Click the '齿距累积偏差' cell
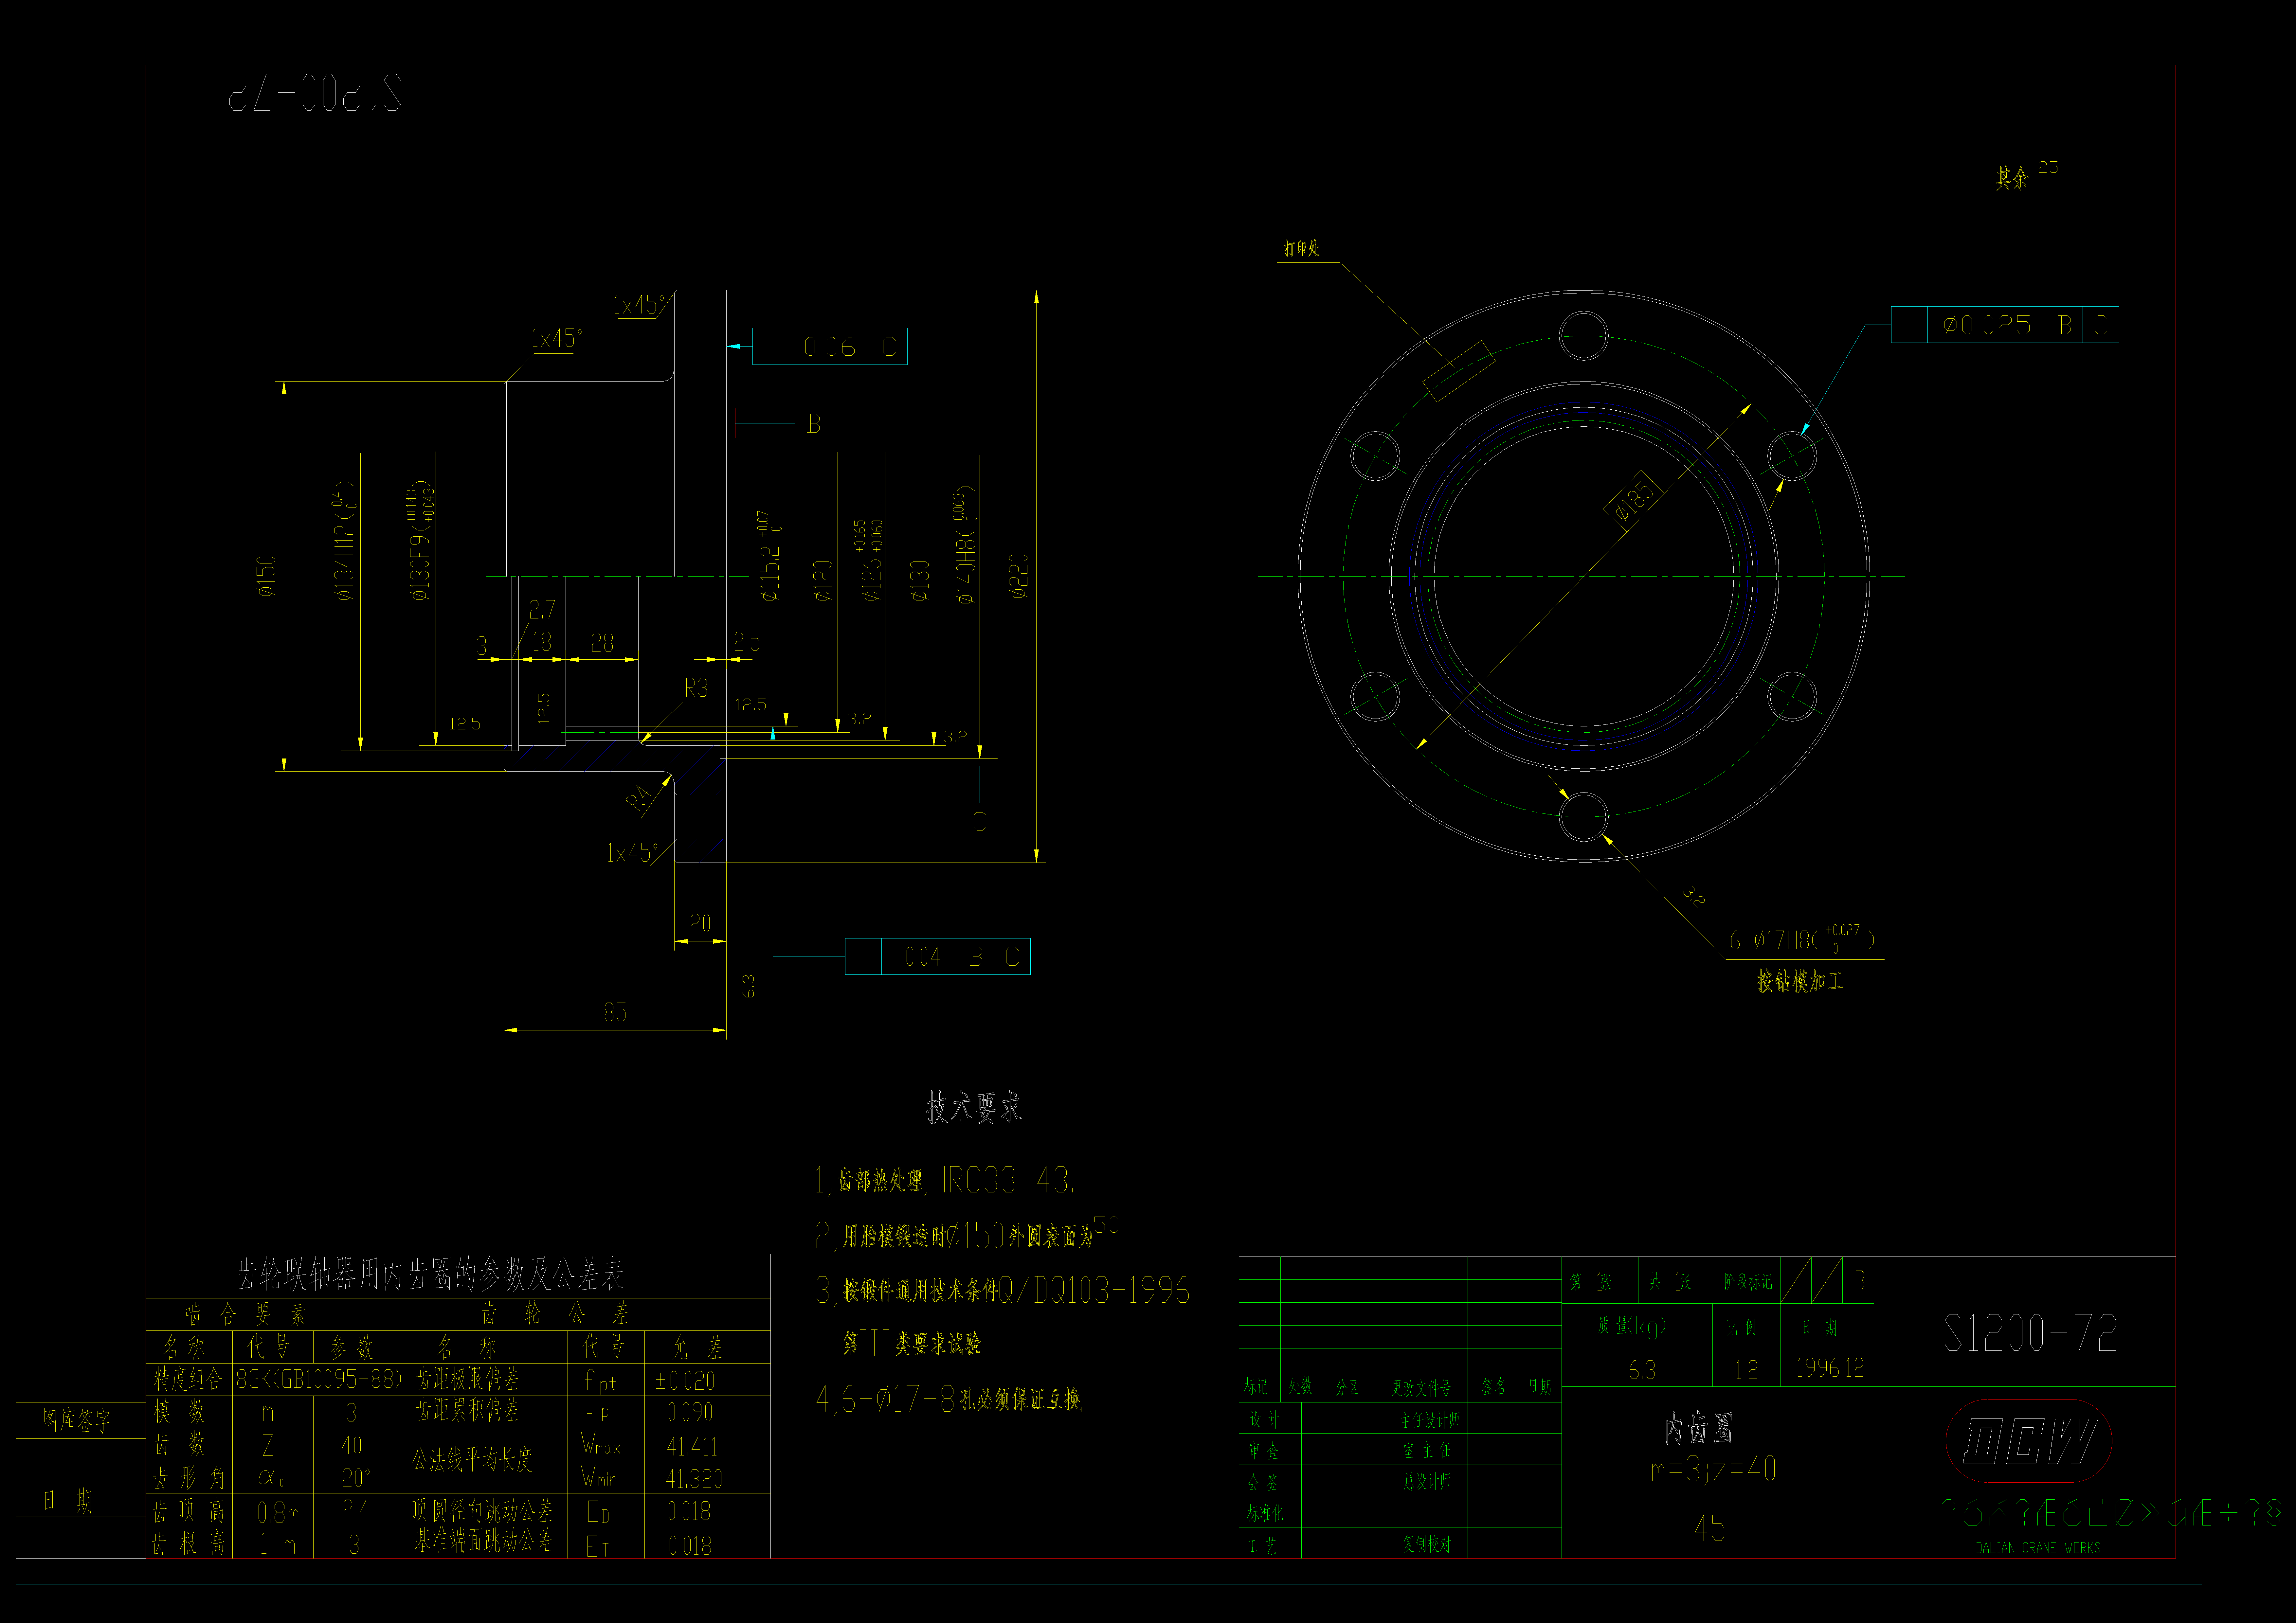This screenshot has height=1623, width=2296. coord(467,1411)
